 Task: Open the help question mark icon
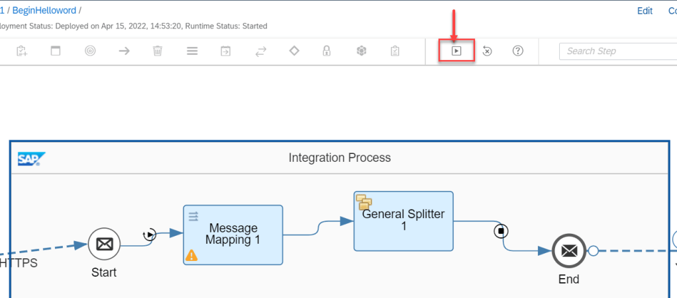point(518,51)
